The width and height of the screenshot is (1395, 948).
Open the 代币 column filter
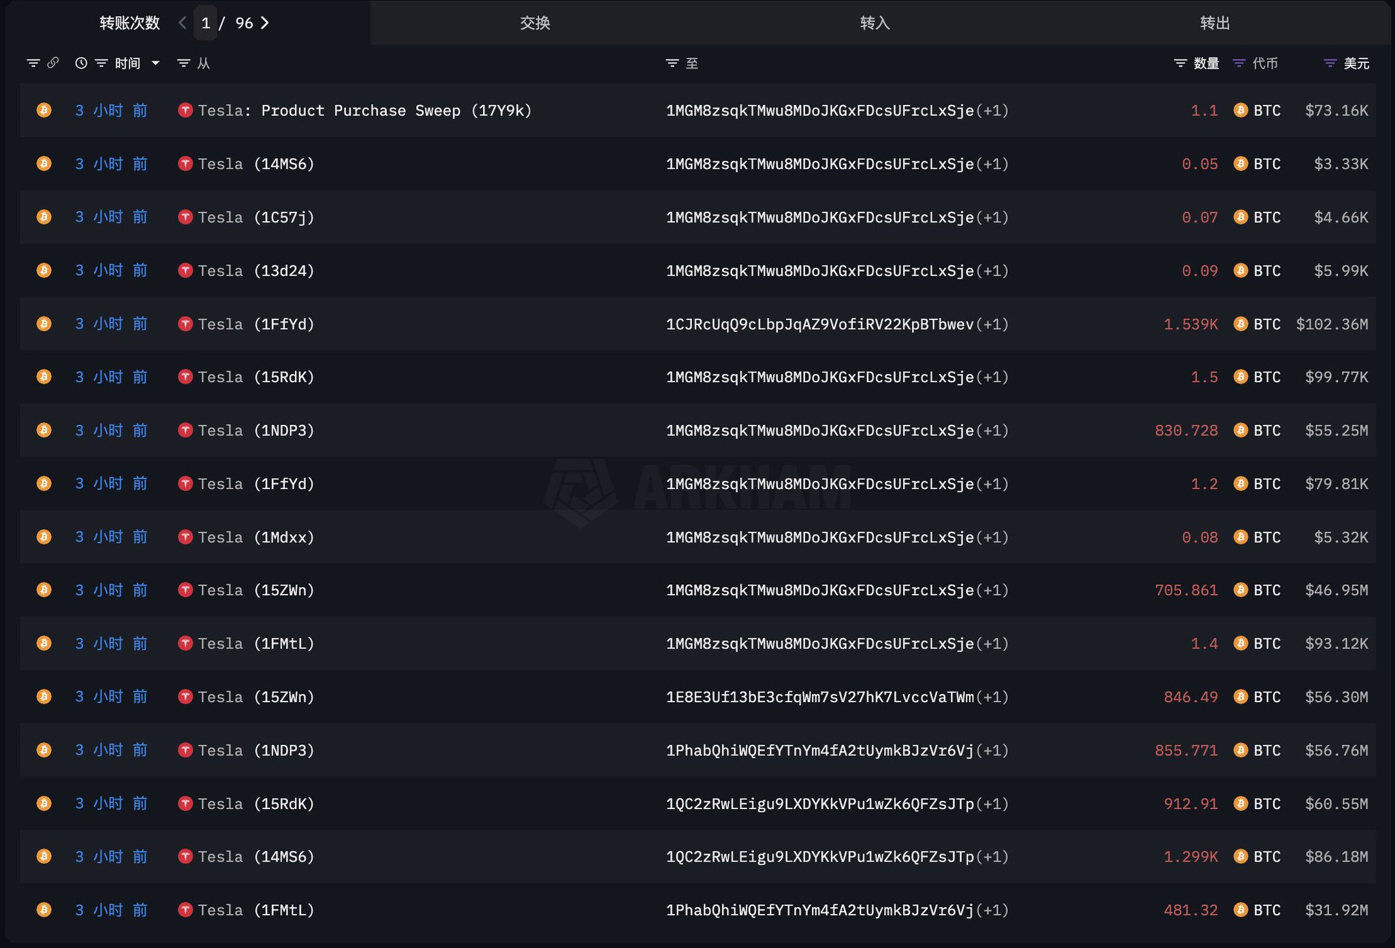1239,63
